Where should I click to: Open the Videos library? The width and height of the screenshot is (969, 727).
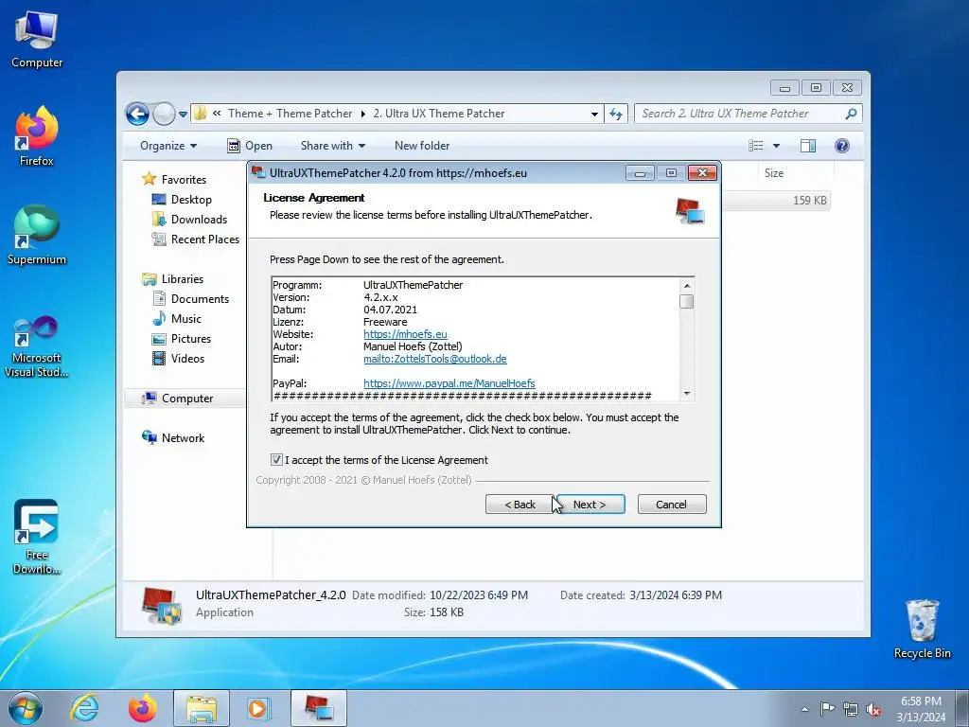tap(187, 359)
